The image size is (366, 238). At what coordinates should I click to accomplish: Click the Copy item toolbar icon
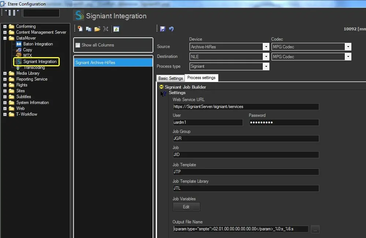[x=89, y=29]
